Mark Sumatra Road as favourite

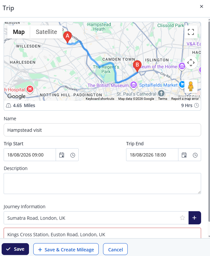(x=182, y=218)
